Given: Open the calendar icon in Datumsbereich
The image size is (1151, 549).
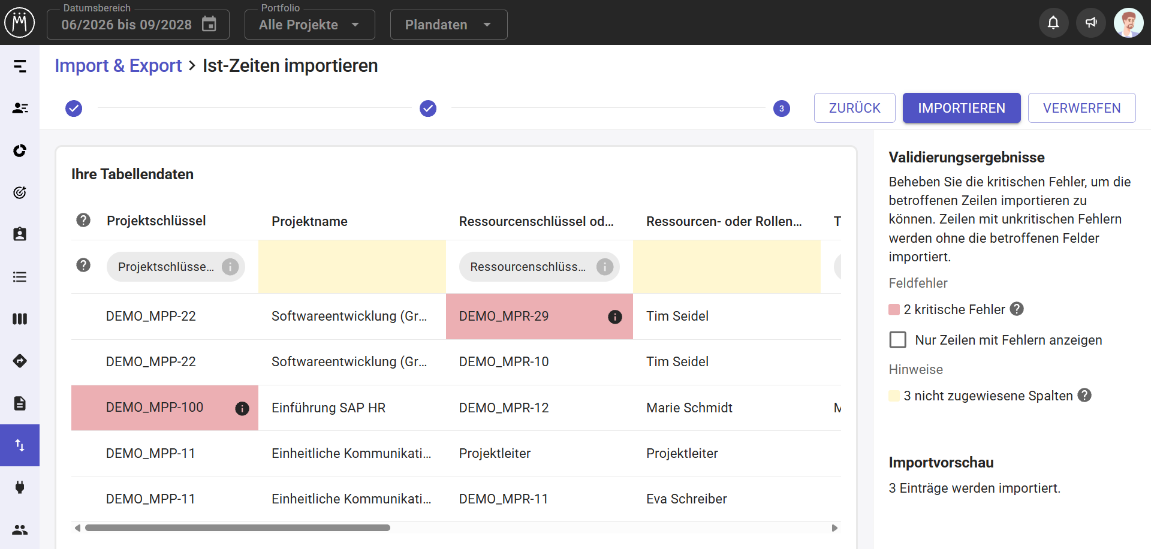Looking at the screenshot, I should pos(209,24).
